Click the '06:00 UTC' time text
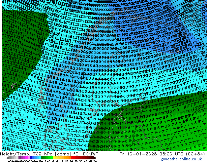 click(x=172, y=154)
